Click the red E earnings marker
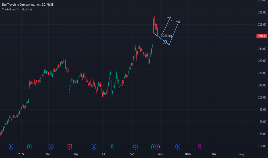This screenshot has height=158, width=268. [70, 147]
